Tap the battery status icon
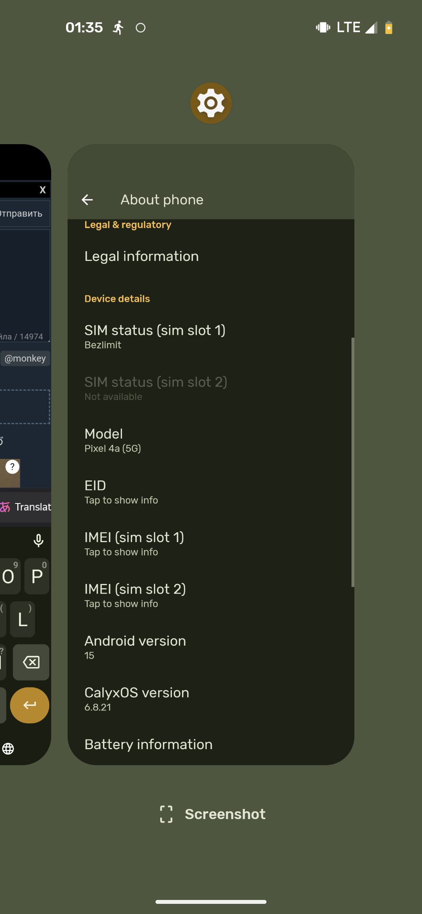The height and width of the screenshot is (914, 422). pyautogui.click(x=389, y=27)
